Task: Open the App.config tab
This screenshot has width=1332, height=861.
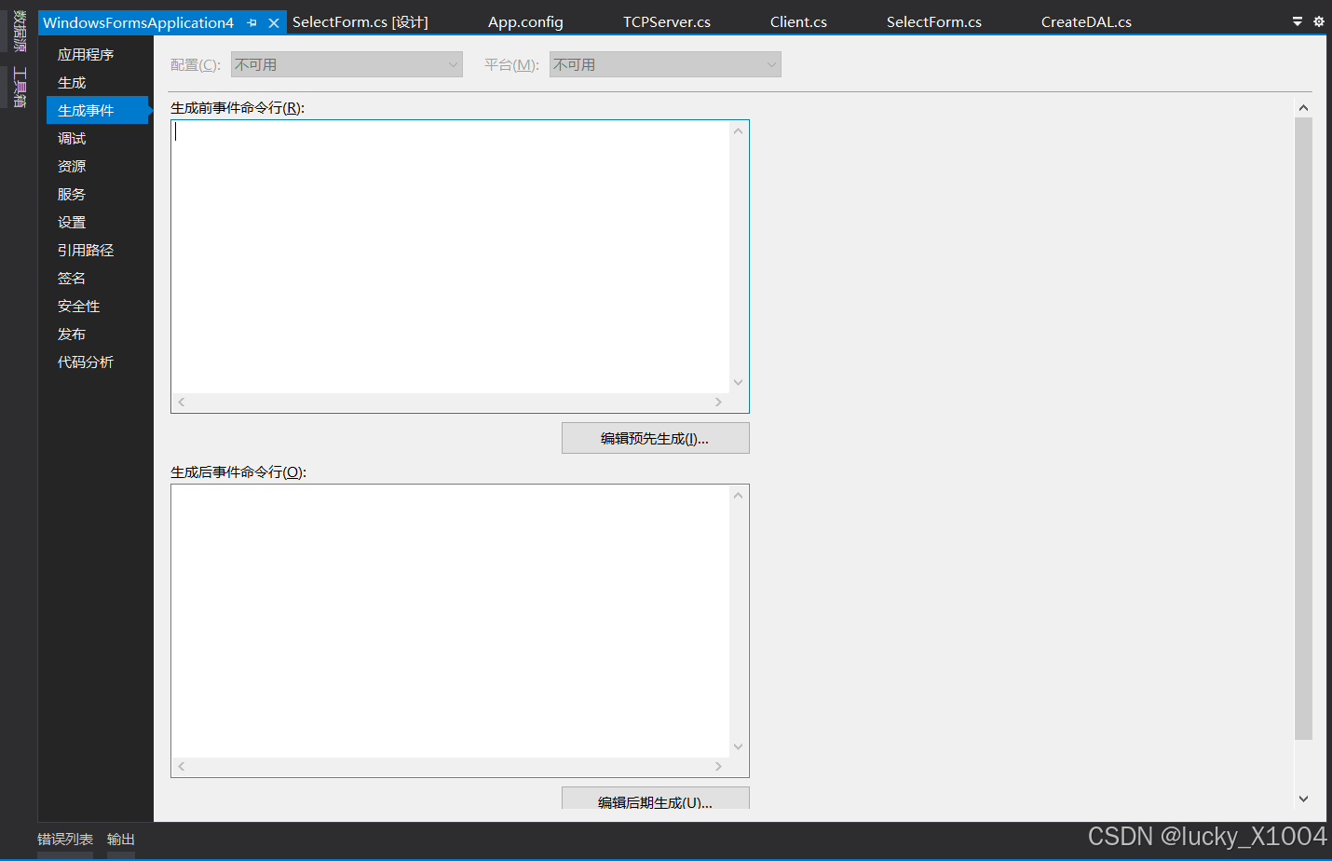Action: click(x=524, y=20)
